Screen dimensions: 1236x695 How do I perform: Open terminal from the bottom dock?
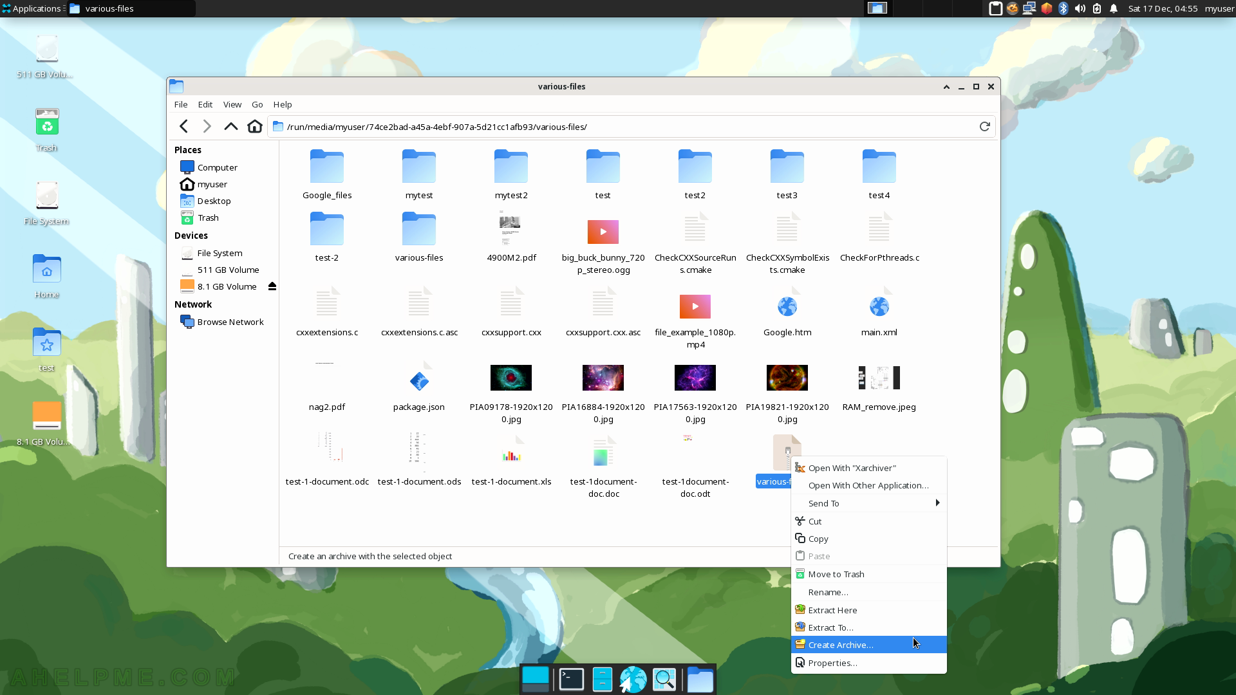click(x=572, y=680)
